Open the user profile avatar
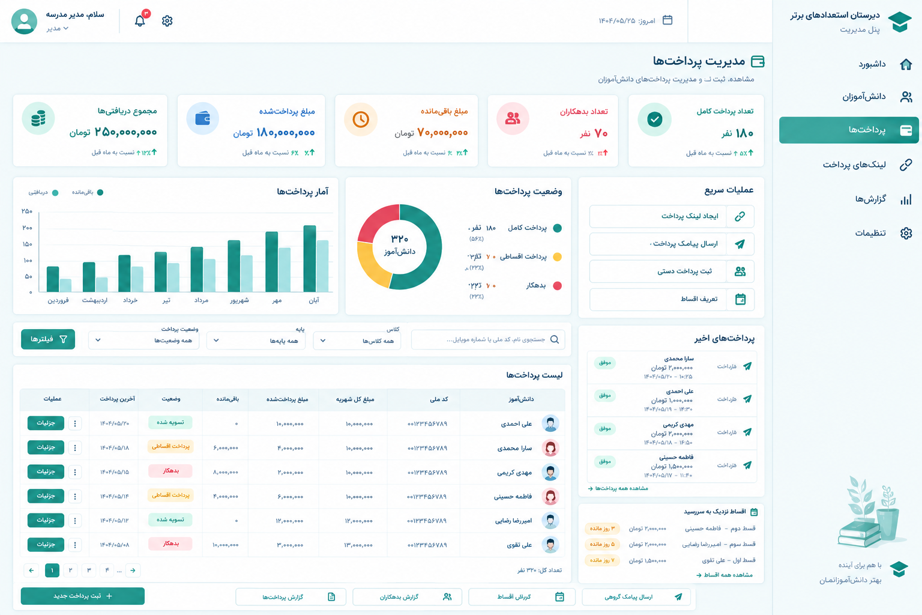This screenshot has width=922, height=615. click(x=24, y=21)
